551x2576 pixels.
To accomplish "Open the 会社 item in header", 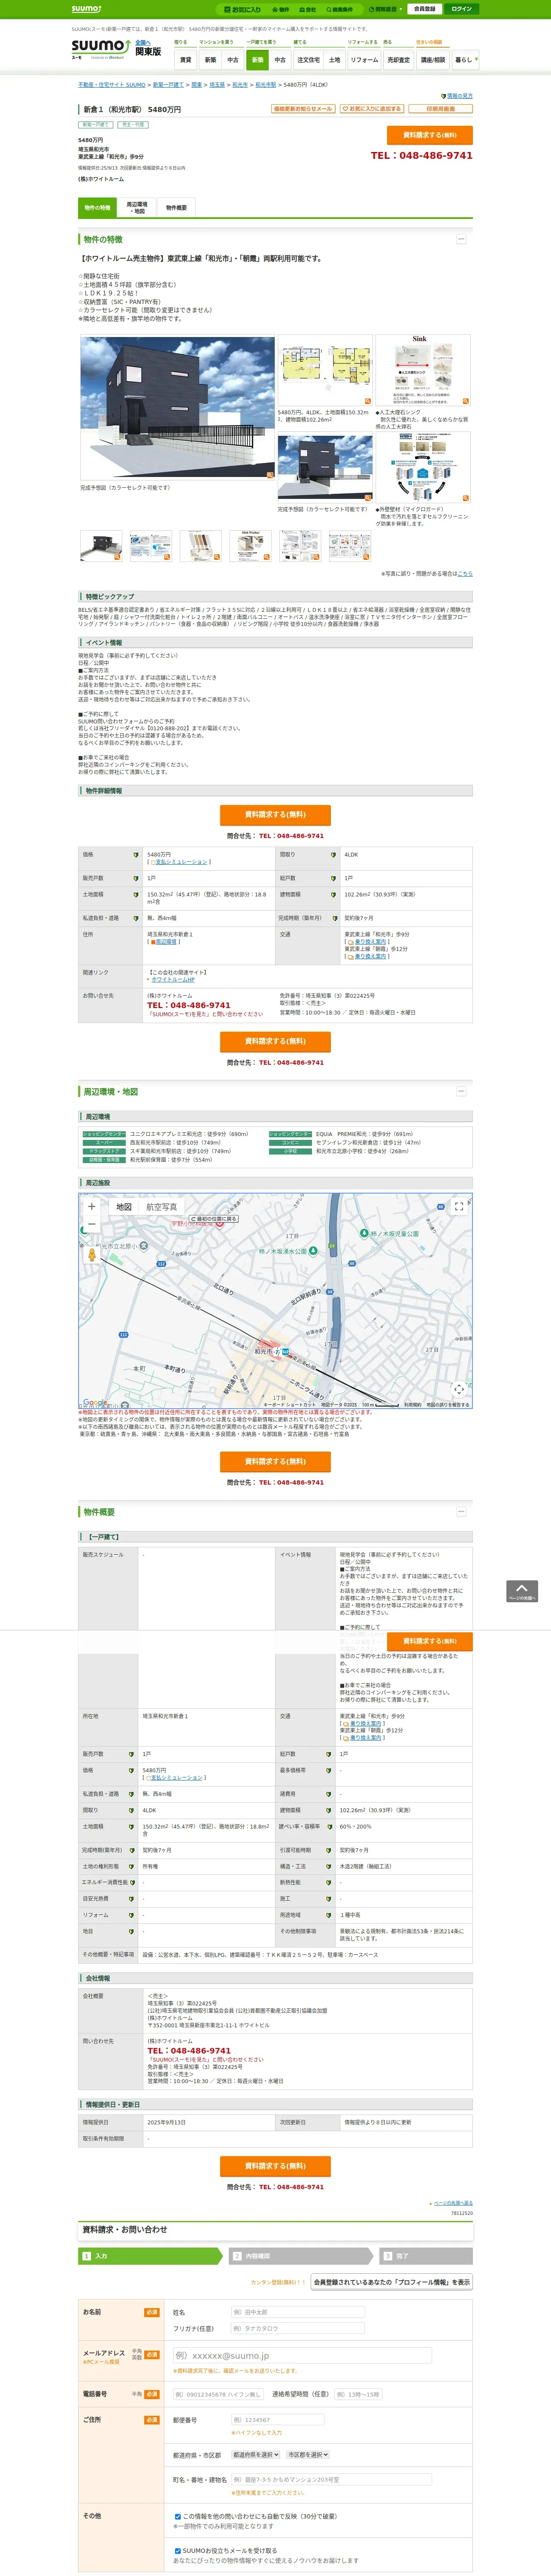I will 309,9.
